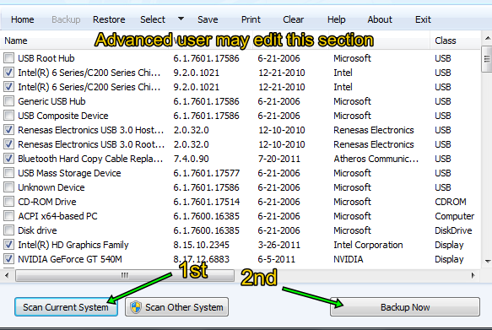The width and height of the screenshot is (492, 330).
Task: Click the horizontal scrollbar thumb
Action: point(125,276)
